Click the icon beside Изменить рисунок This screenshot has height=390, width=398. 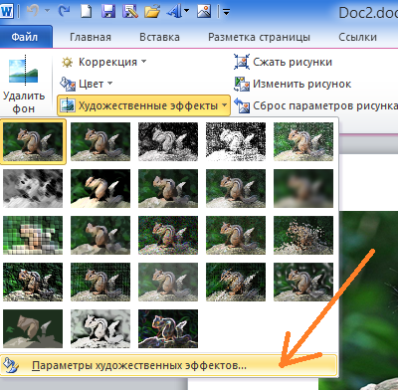click(x=242, y=85)
